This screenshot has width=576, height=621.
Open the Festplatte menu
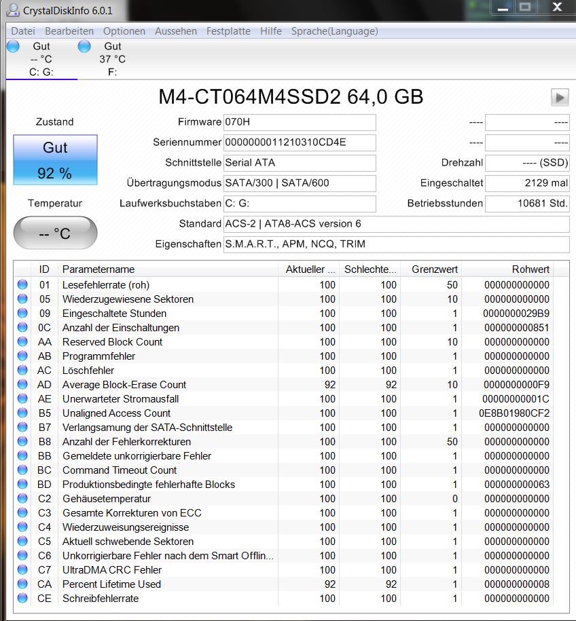coord(228,31)
